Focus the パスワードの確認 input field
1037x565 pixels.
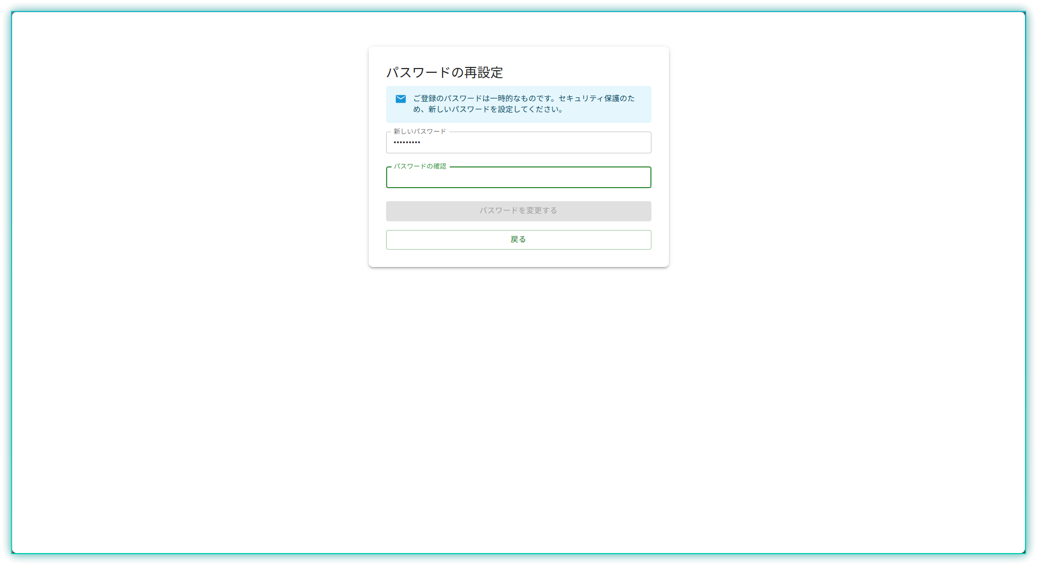pos(518,177)
